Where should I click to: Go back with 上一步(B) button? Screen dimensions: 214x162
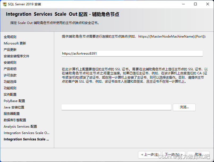click(149, 155)
